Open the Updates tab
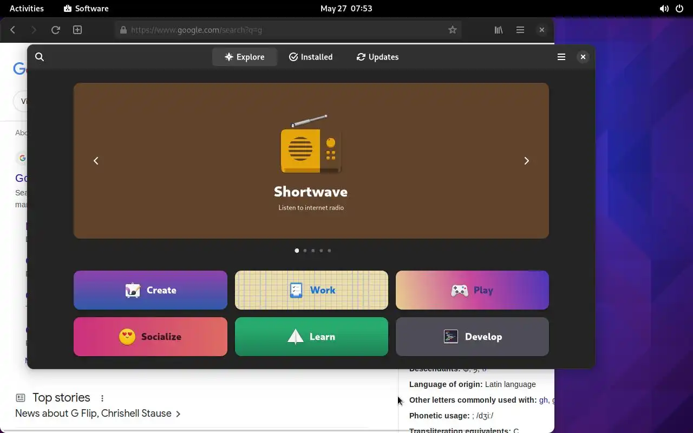This screenshot has width=693, height=433. pos(377,57)
